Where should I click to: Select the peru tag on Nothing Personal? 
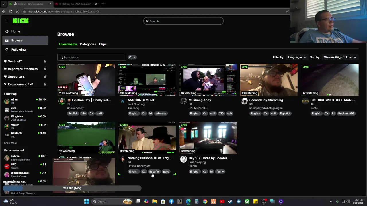pos(166,172)
